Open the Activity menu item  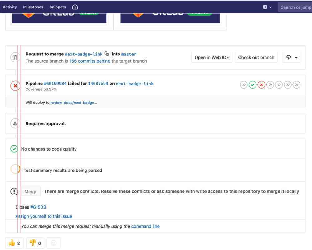(x=10, y=7)
